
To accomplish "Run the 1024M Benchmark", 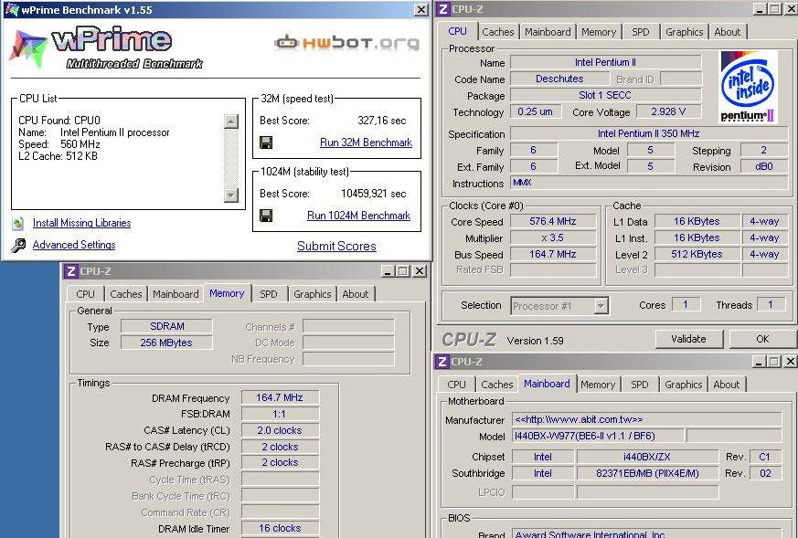I will (359, 215).
